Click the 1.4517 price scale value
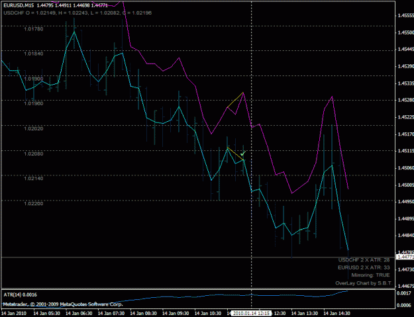 coord(405,134)
